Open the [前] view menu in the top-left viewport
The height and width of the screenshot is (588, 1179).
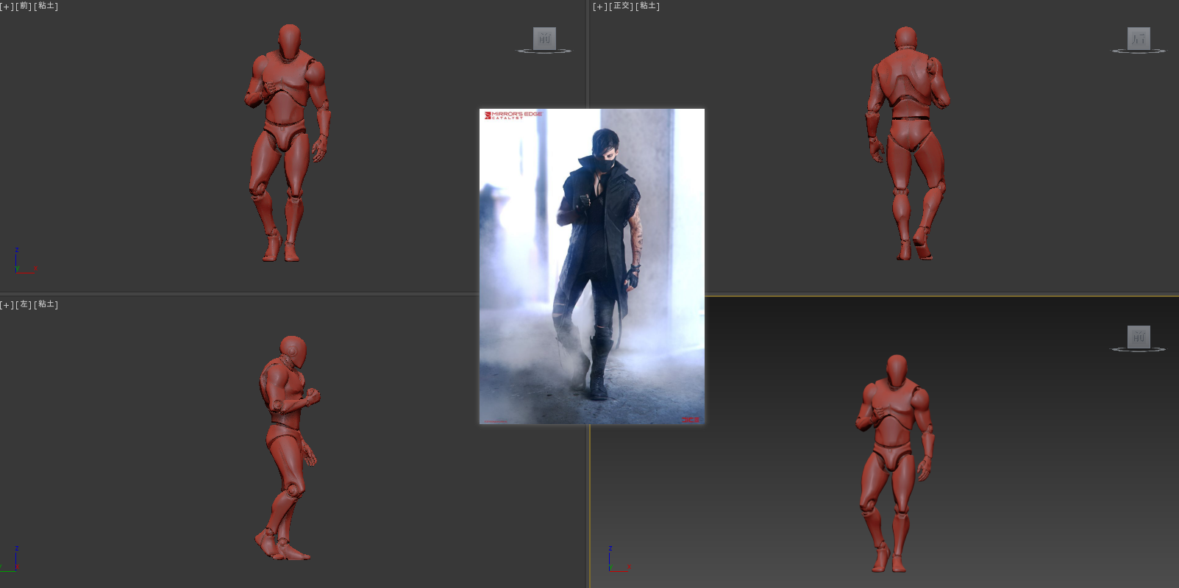(x=24, y=6)
